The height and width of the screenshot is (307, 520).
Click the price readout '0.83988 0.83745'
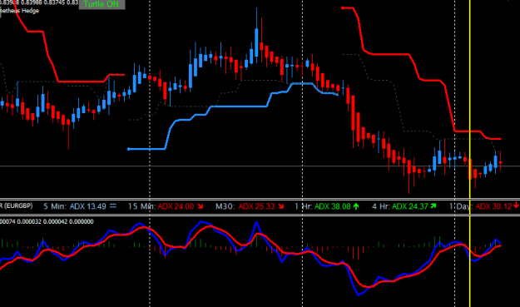click(x=42, y=2)
